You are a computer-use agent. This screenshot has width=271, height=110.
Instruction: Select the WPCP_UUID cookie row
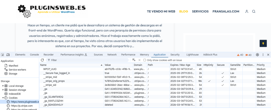(155, 69)
